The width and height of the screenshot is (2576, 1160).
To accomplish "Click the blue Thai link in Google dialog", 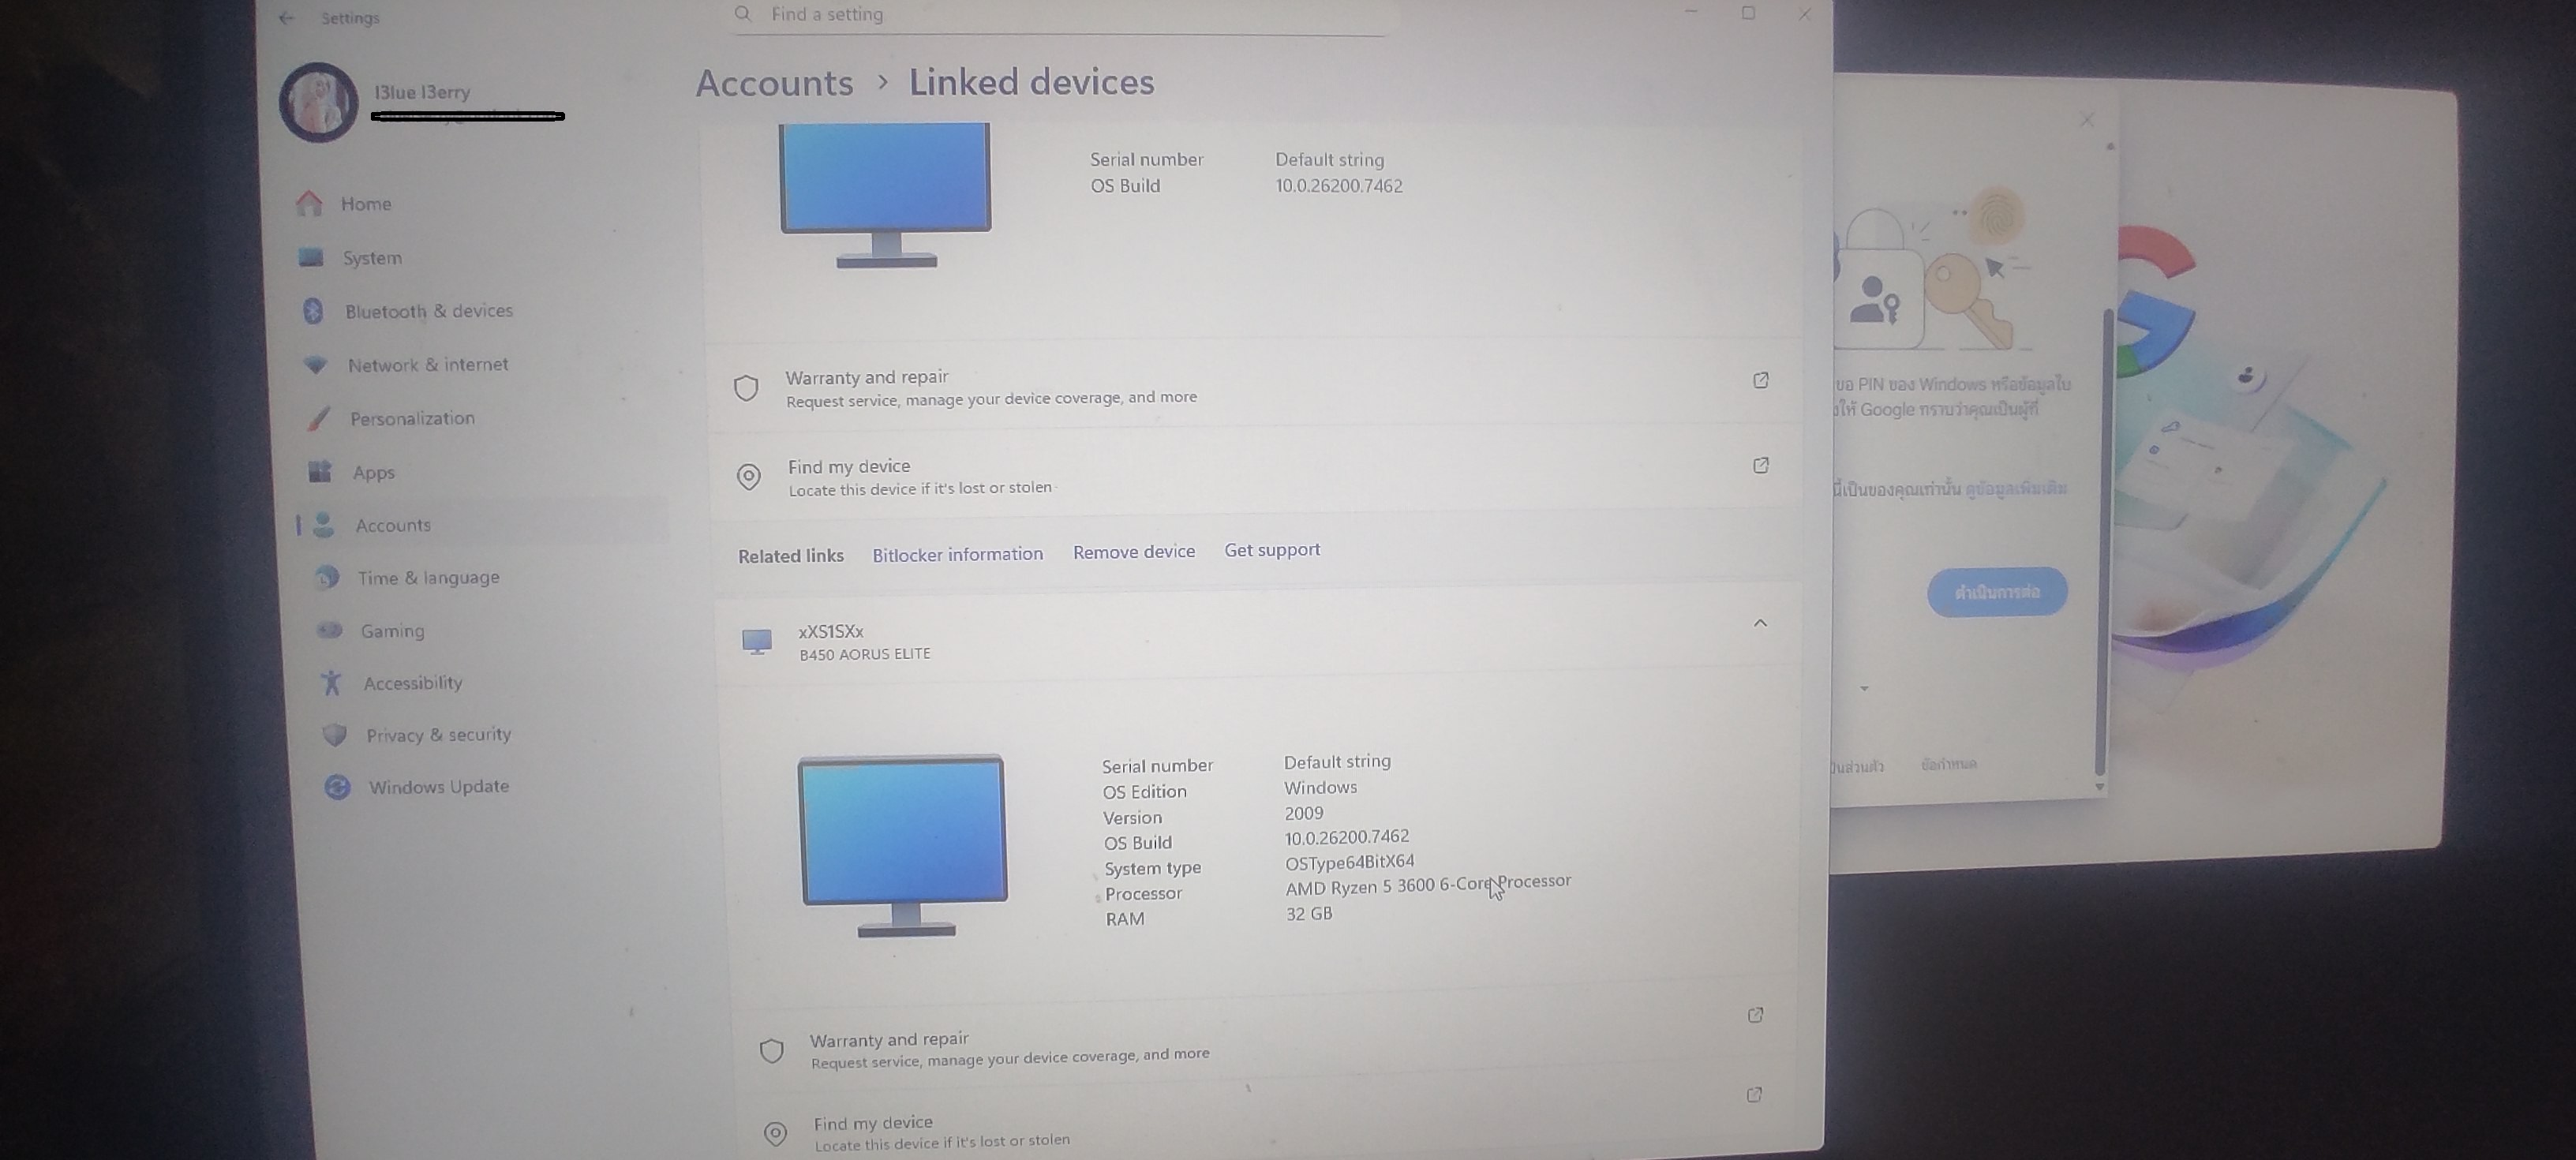I will [2016, 489].
